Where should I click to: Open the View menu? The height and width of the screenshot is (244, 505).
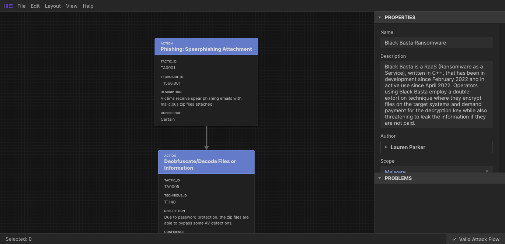[x=72, y=6]
